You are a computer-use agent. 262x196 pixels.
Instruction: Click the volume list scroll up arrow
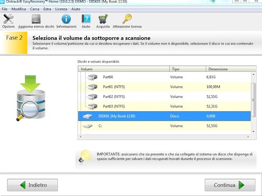253,74
